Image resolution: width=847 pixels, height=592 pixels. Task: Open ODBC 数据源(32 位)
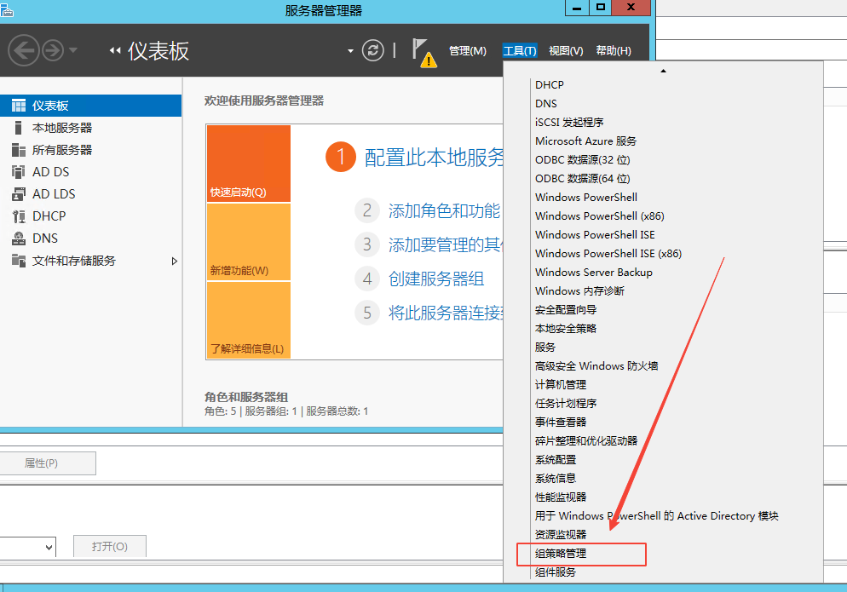[x=582, y=160]
